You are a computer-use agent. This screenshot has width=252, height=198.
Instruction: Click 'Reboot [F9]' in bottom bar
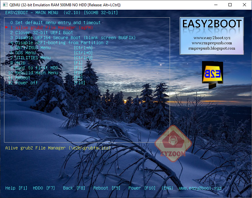click(107, 188)
